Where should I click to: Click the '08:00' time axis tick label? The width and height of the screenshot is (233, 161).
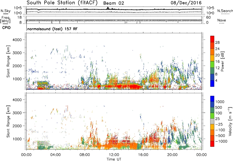point(84,155)
